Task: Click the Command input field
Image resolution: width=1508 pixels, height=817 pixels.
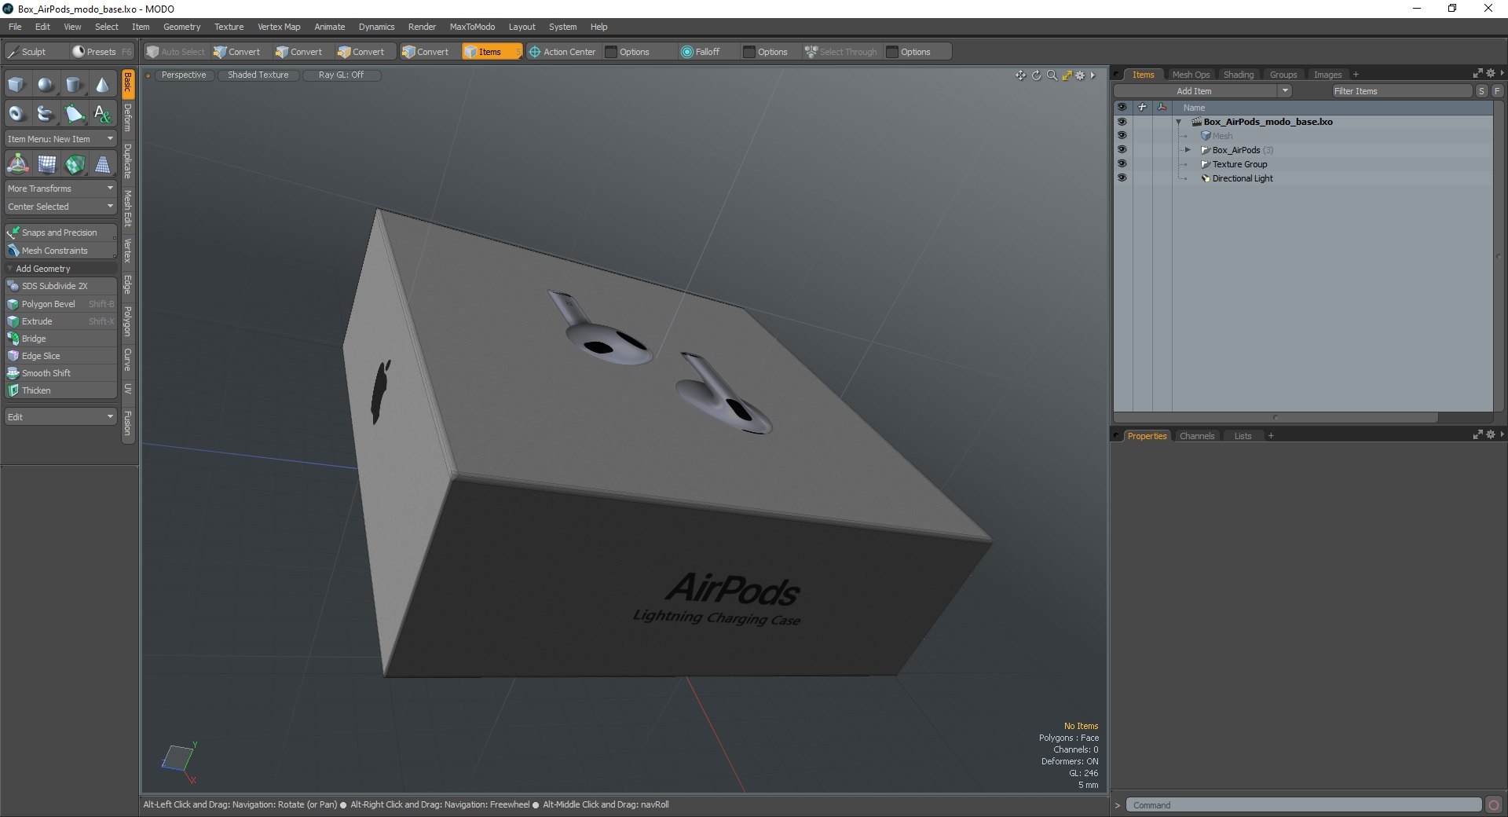Action: [x=1304, y=805]
